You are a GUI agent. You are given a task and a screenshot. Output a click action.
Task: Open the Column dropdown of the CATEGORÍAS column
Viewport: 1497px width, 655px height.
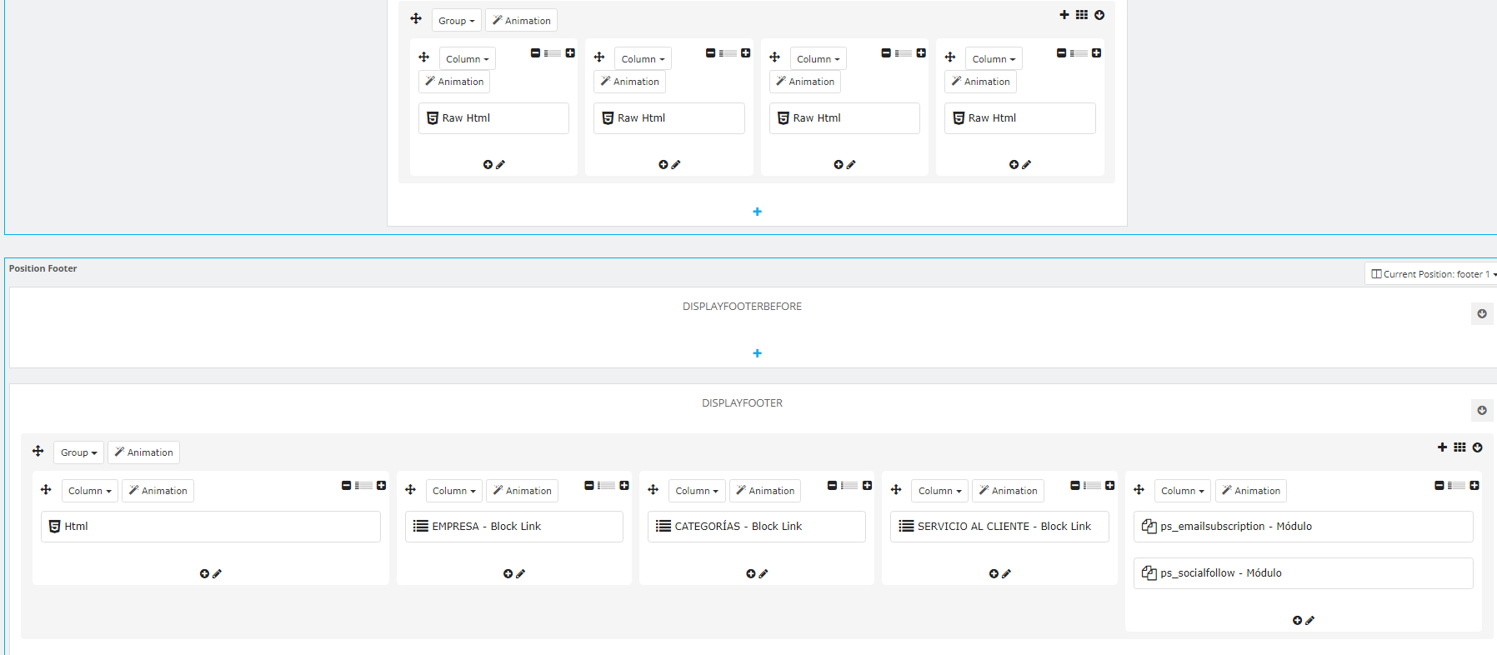pos(697,491)
